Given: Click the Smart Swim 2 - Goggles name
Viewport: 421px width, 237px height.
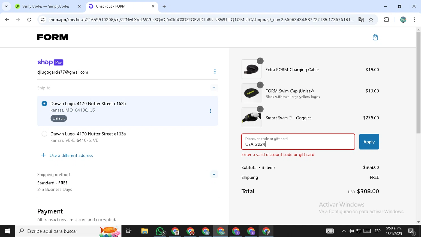Looking at the screenshot, I should click(x=289, y=118).
